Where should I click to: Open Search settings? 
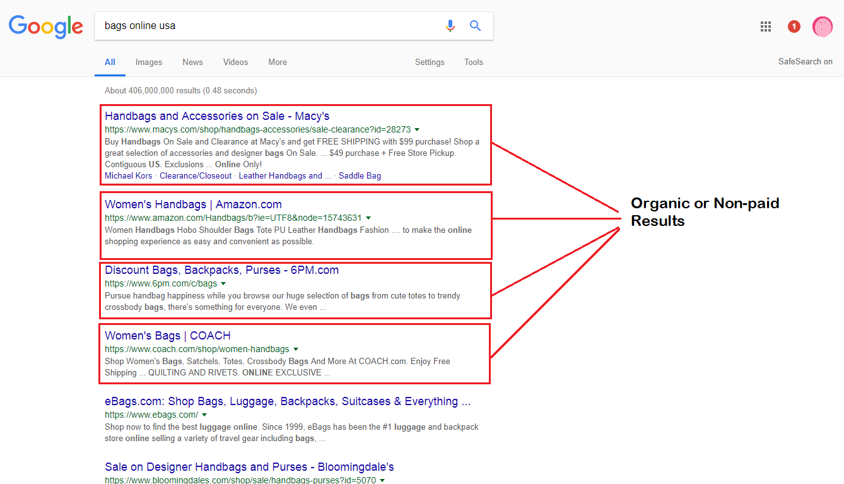click(x=430, y=62)
